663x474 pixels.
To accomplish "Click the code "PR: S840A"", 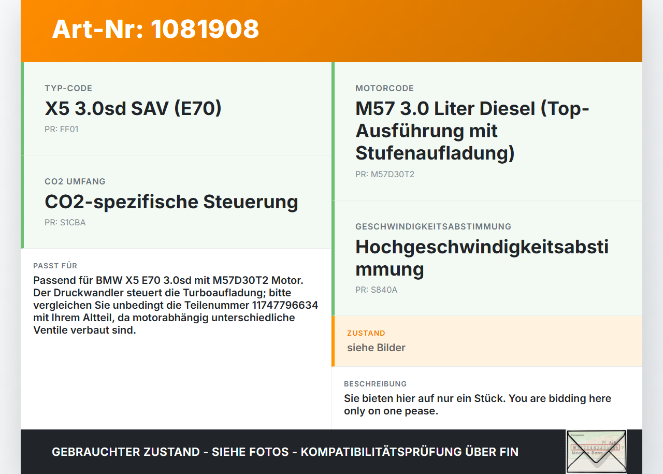I will (x=376, y=290).
